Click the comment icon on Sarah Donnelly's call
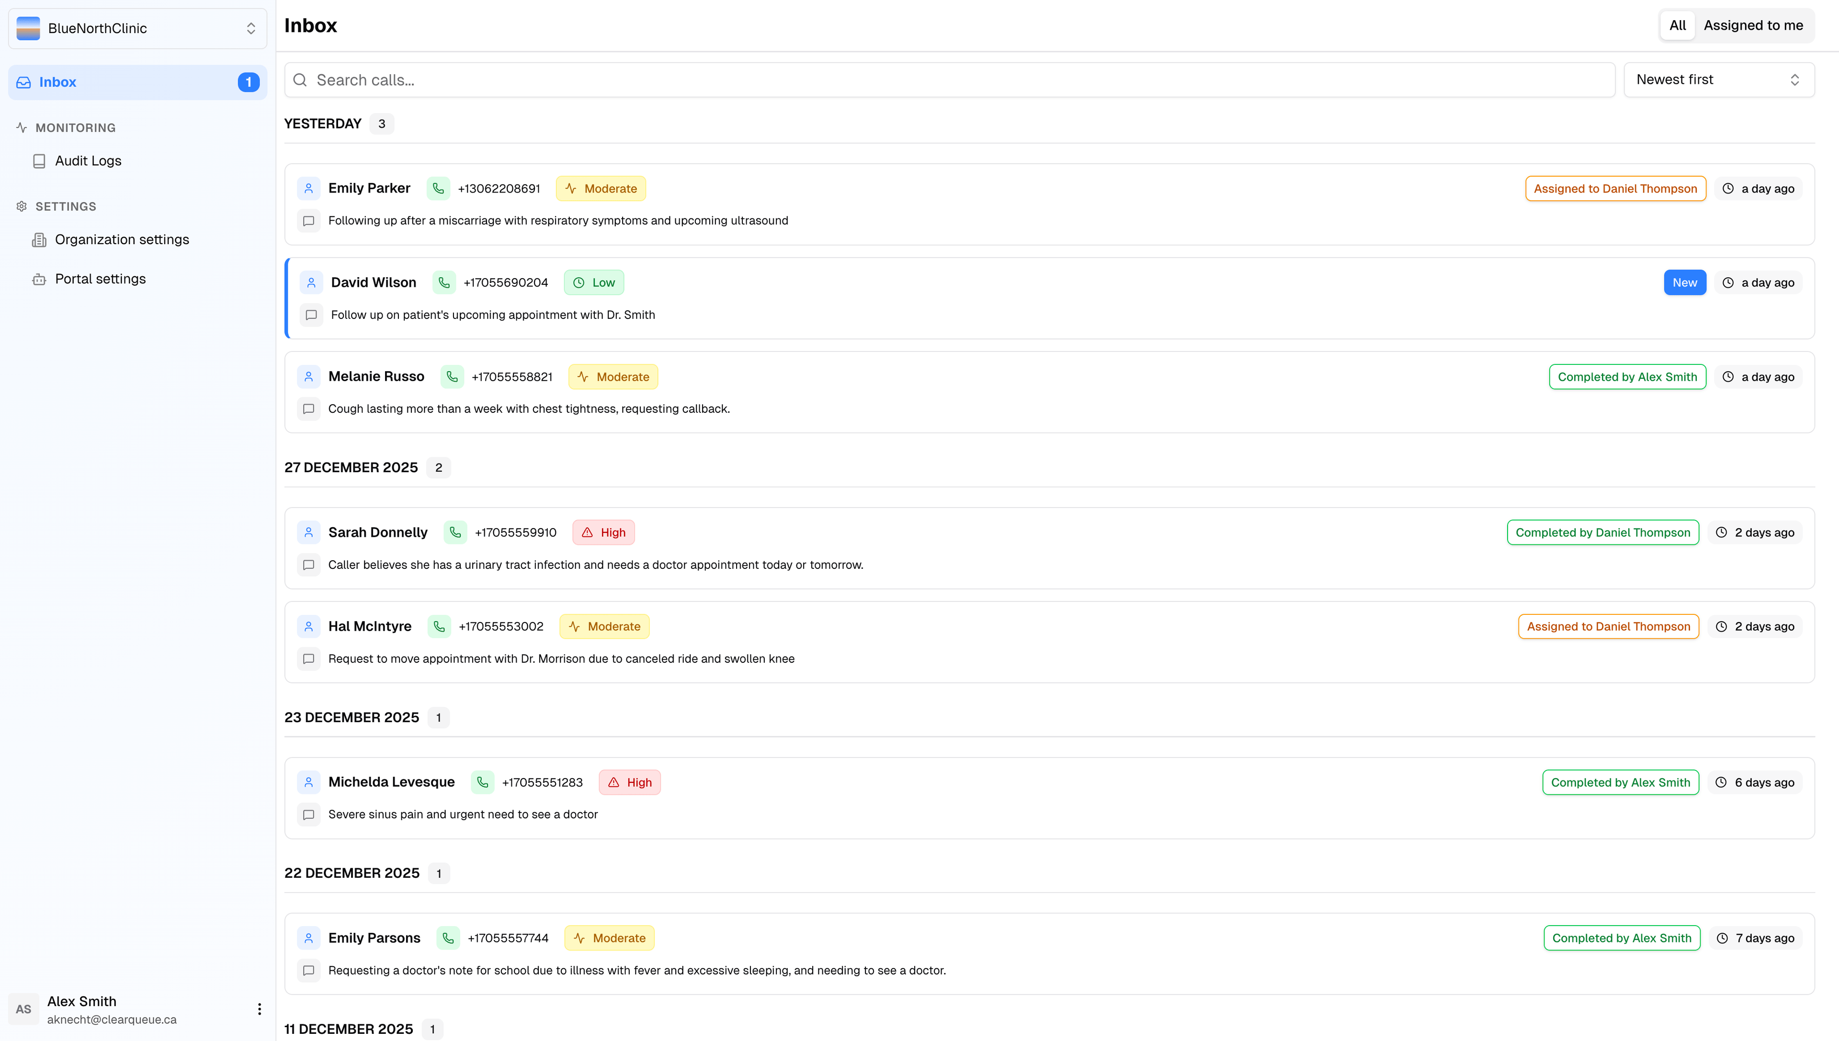 coord(308,565)
